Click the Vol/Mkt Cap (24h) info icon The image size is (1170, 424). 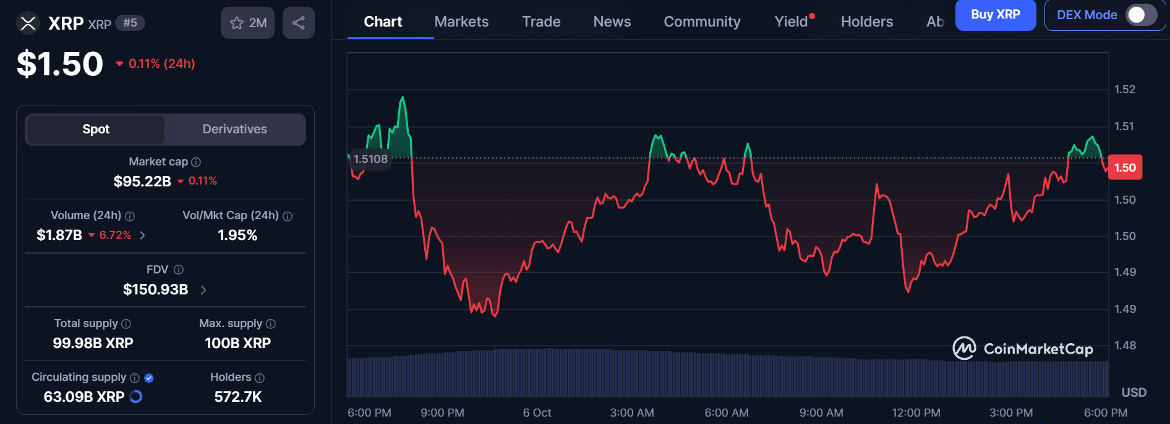click(x=288, y=216)
